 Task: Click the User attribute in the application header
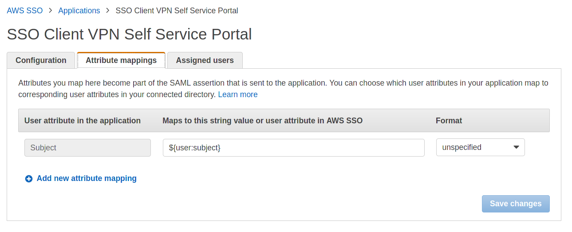[x=83, y=121]
